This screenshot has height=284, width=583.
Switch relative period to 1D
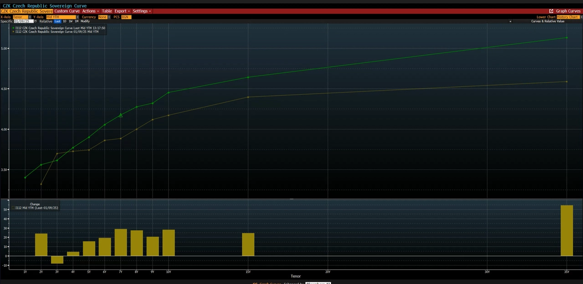(x=64, y=21)
